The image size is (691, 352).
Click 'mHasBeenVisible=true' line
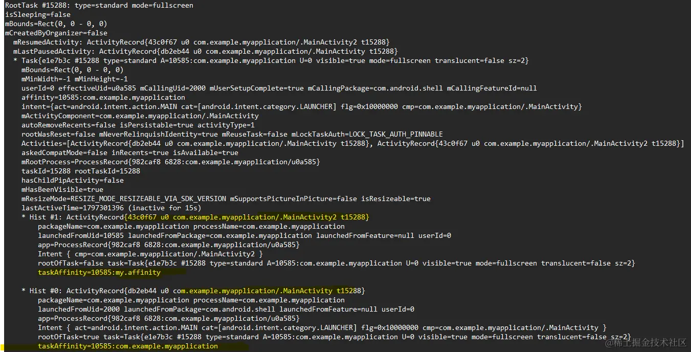62,190
